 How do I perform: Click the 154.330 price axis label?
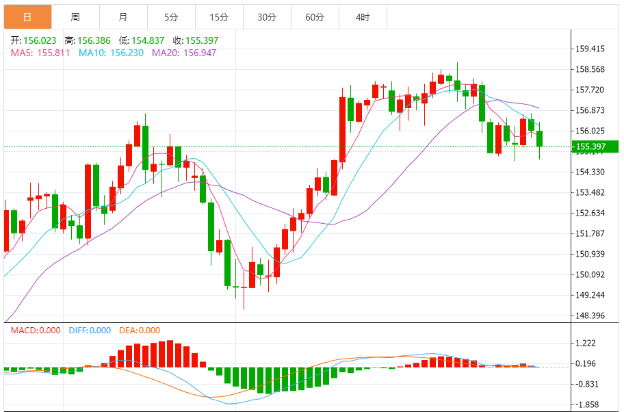click(x=590, y=172)
